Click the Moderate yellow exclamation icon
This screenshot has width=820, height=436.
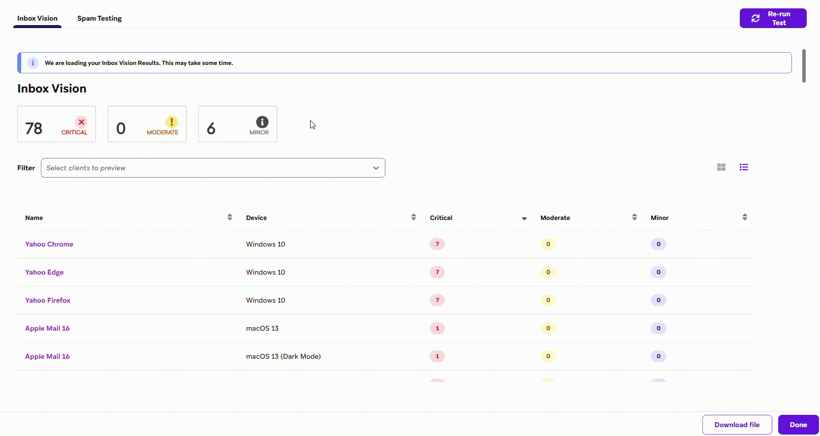(171, 122)
